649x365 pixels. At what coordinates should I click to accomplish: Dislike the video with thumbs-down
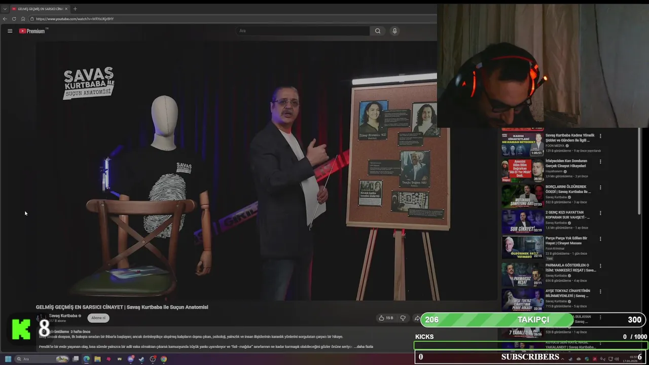pos(403,318)
